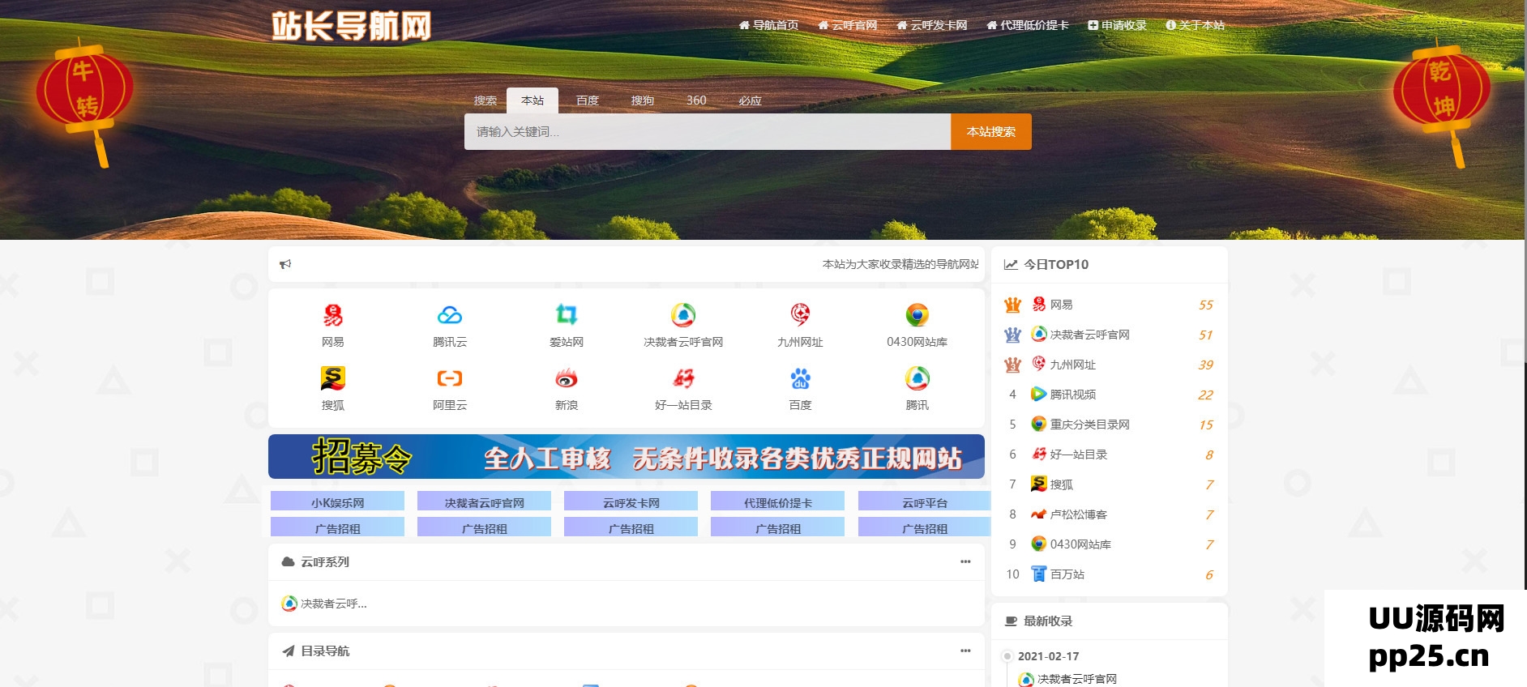The height and width of the screenshot is (687, 1527).
Task: Click 广告招租 under 小K娱乐网
Action: (337, 528)
